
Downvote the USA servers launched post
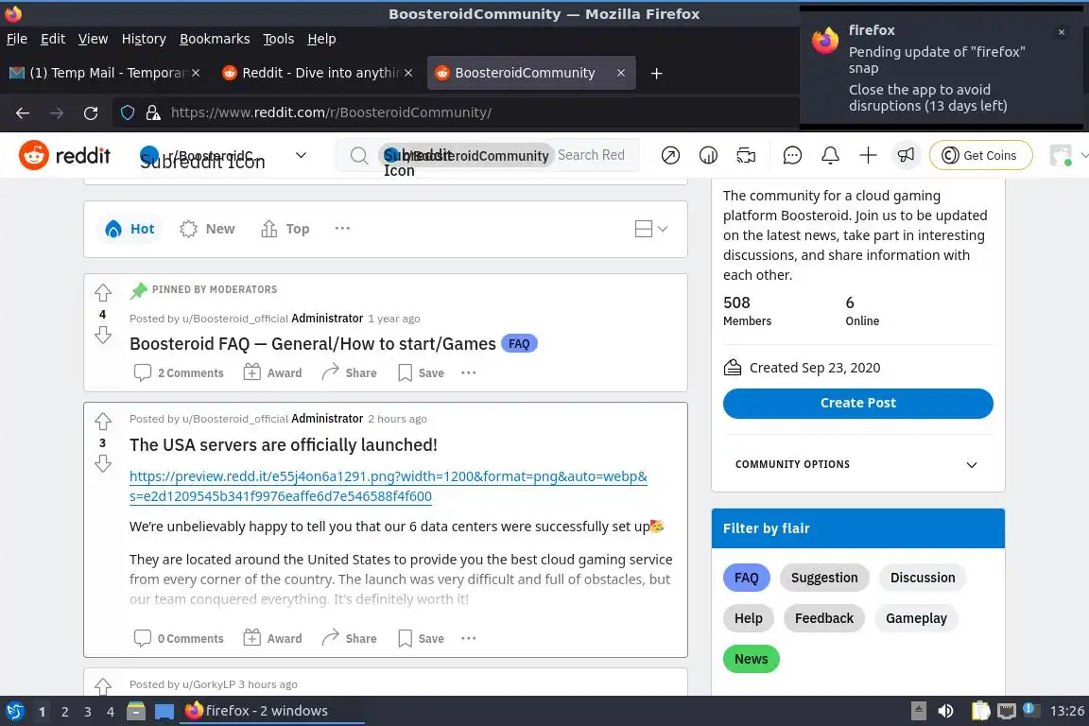pos(103,463)
